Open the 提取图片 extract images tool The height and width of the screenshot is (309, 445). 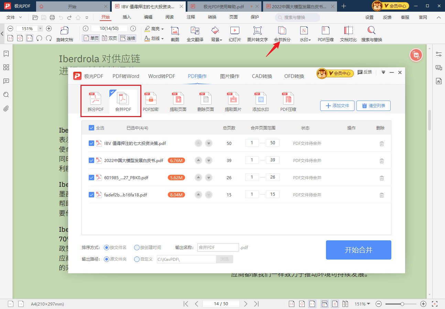click(233, 102)
